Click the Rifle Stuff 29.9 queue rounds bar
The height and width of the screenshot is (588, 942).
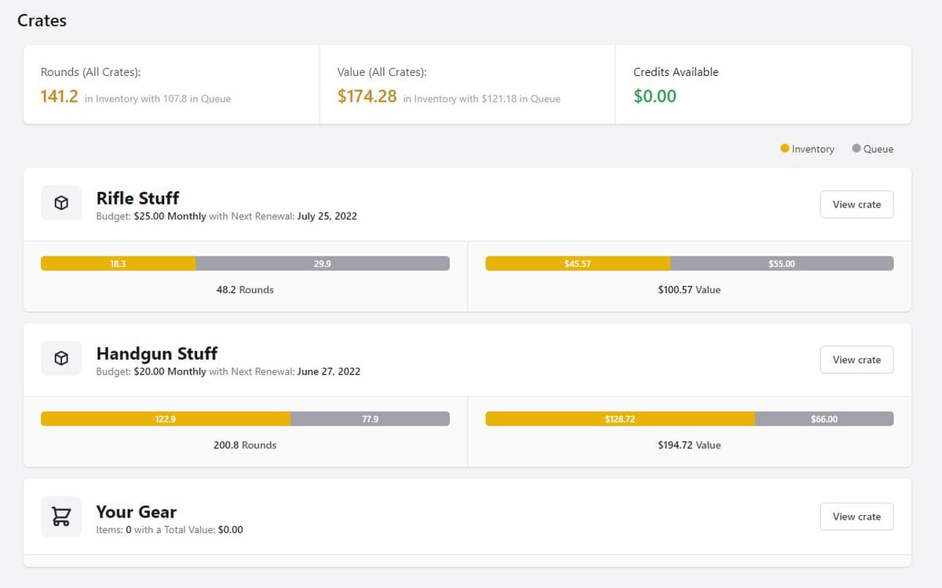coord(323,263)
